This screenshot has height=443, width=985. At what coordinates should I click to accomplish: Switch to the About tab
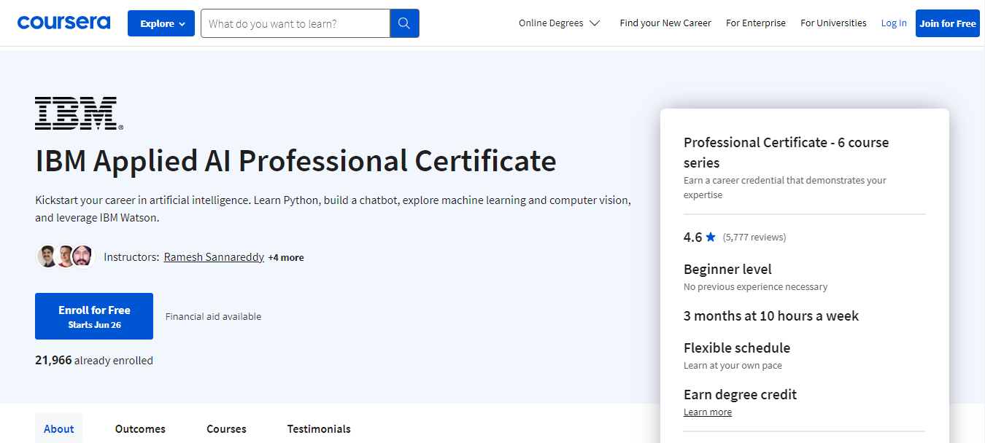point(58,428)
